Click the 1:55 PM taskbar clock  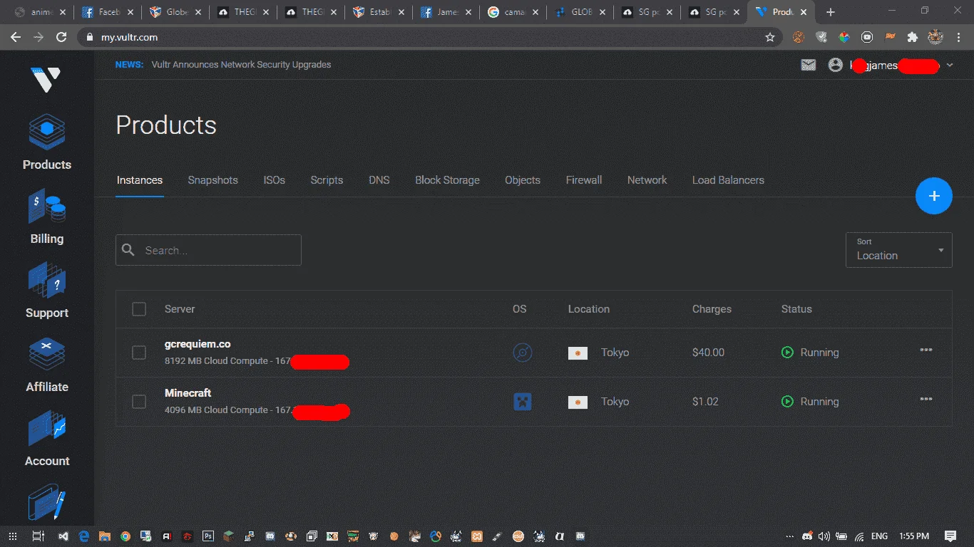coord(914,536)
